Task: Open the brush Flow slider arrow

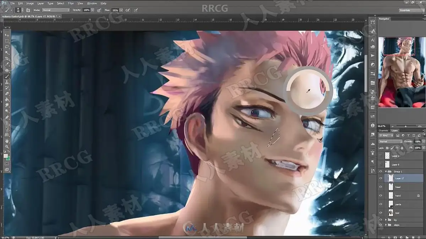Action: (122, 10)
